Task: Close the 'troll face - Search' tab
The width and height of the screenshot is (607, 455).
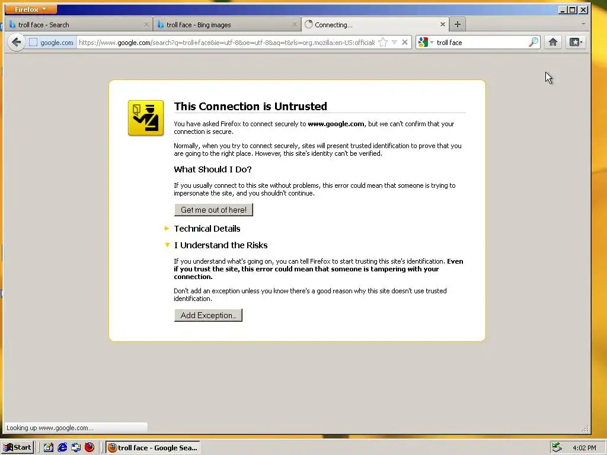Action: pos(146,24)
